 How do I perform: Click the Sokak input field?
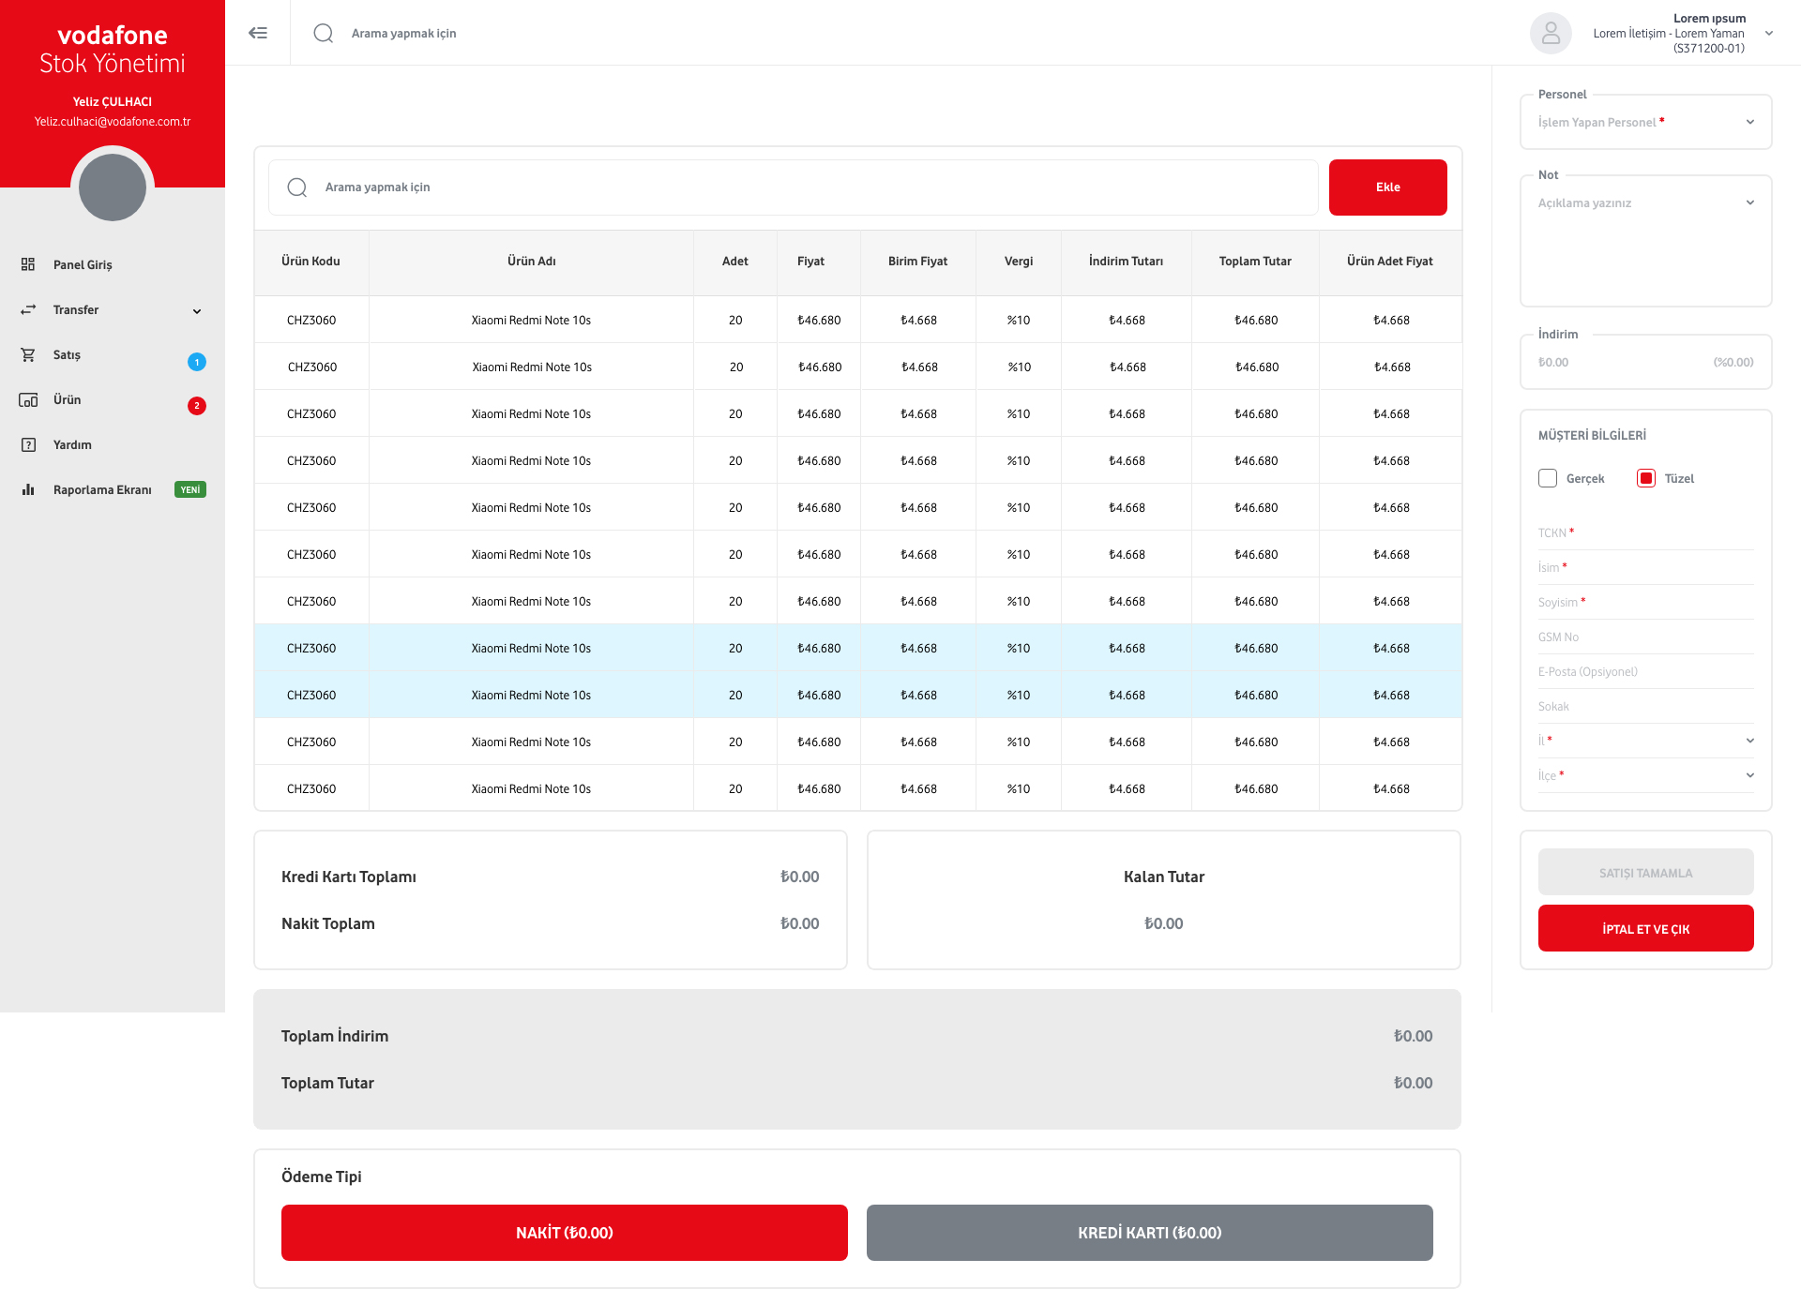click(x=1646, y=706)
